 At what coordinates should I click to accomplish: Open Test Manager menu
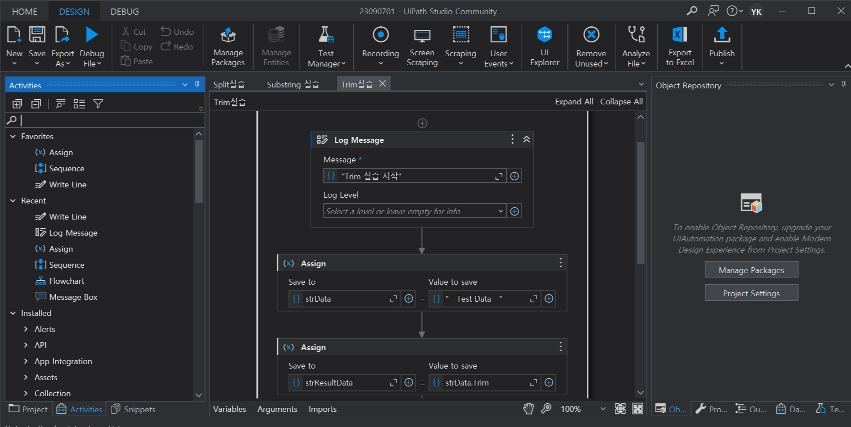[x=326, y=46]
